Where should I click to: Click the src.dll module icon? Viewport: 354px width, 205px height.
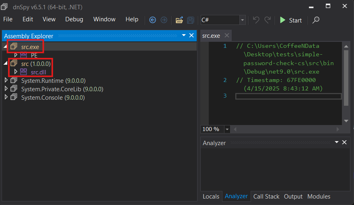tap(23, 72)
